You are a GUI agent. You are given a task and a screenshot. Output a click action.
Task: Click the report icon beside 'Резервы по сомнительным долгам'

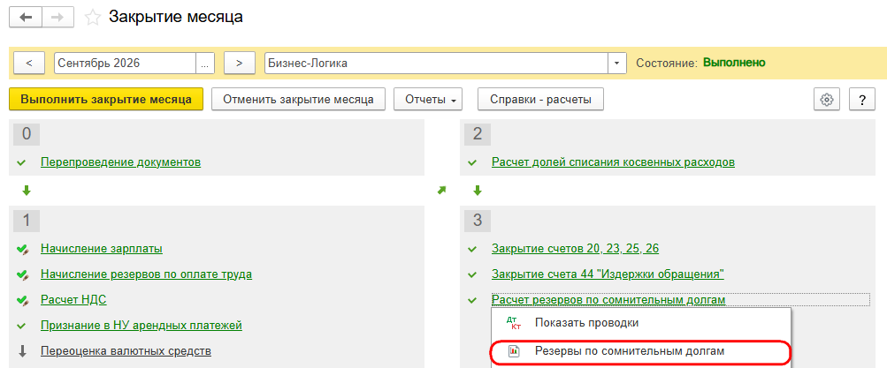point(514,351)
